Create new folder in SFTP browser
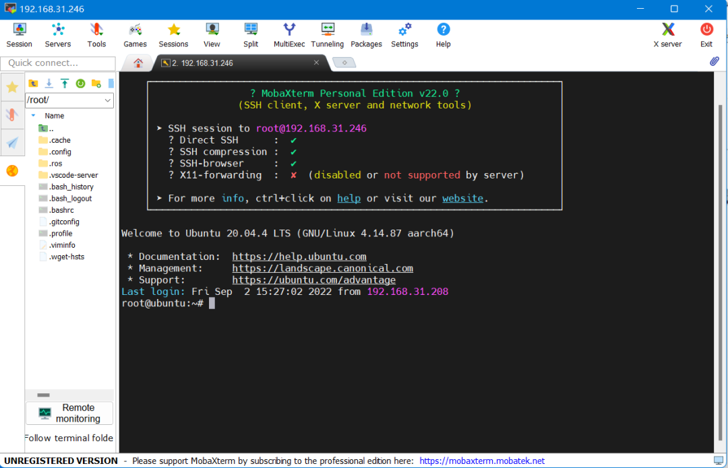 click(x=96, y=83)
